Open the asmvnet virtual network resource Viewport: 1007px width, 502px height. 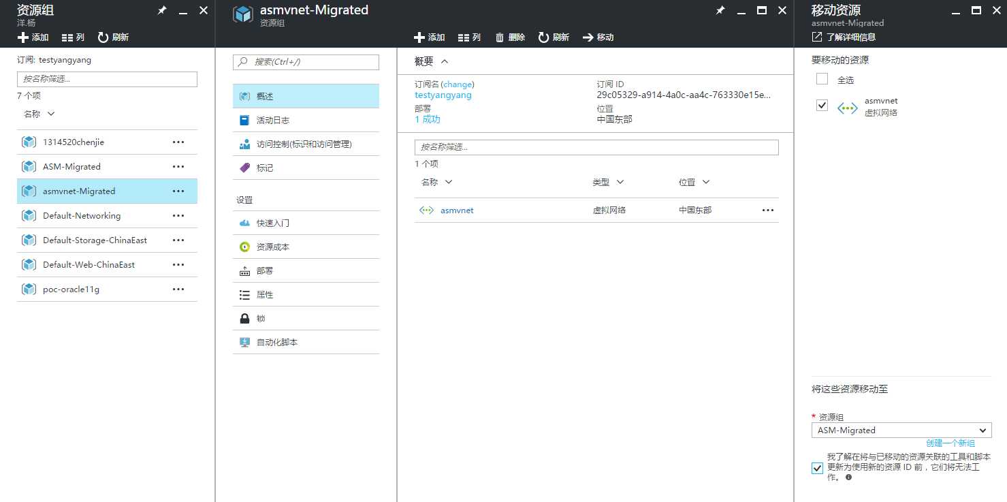click(457, 210)
